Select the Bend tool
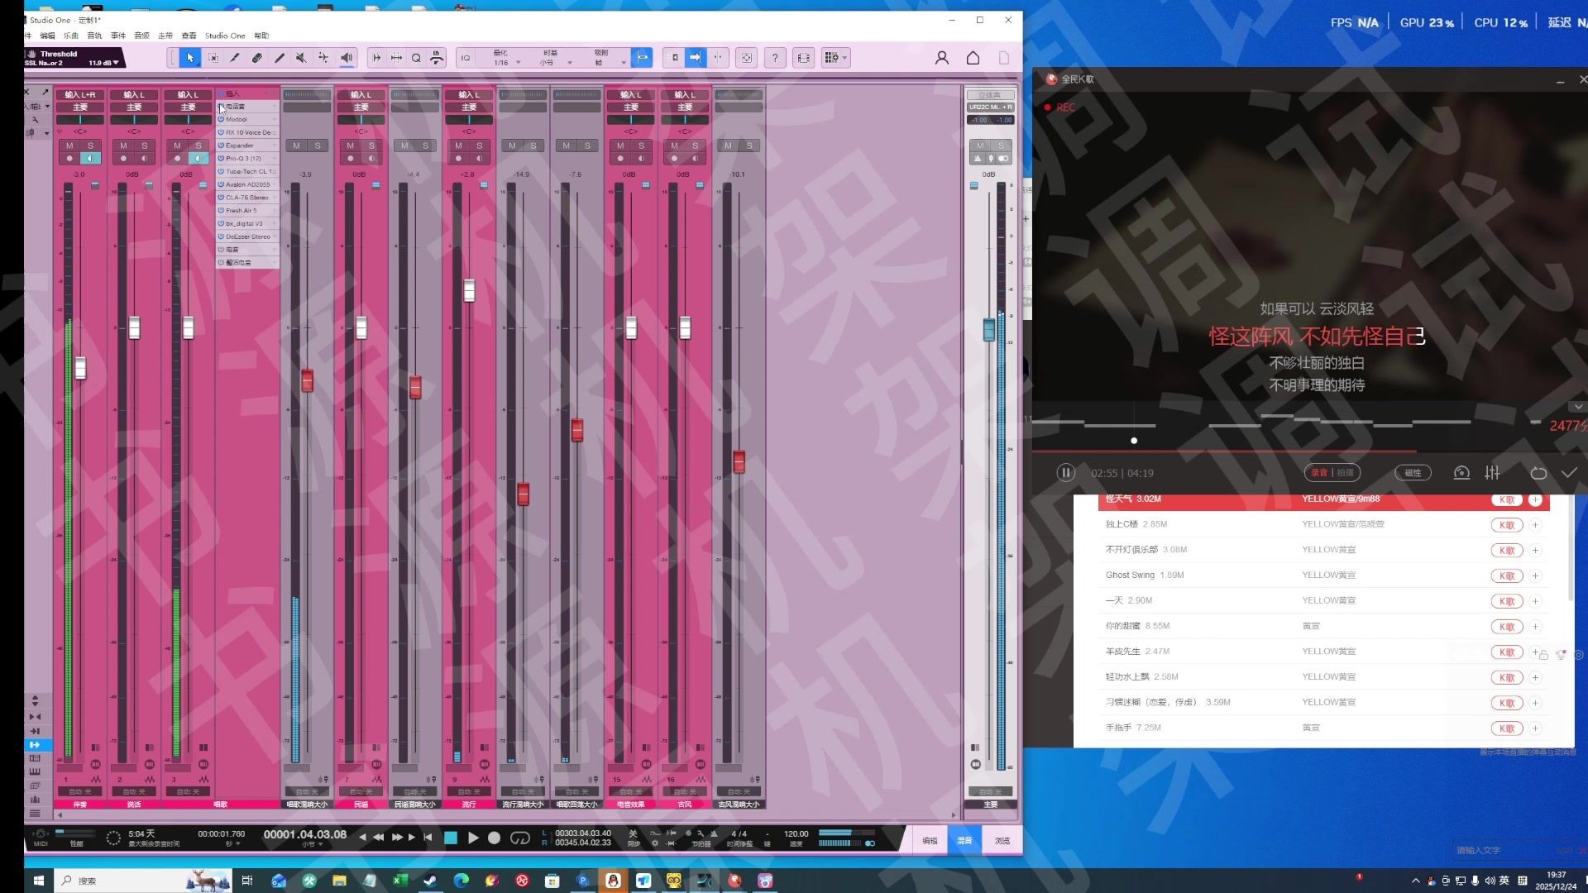The height and width of the screenshot is (893, 1588). 323,58
